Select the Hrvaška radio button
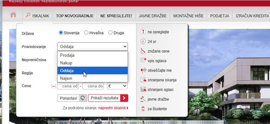Screen dimensions: 270x124 coord(86,33)
